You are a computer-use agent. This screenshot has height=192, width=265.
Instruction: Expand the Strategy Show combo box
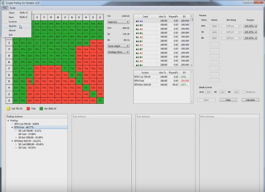coord(118,52)
